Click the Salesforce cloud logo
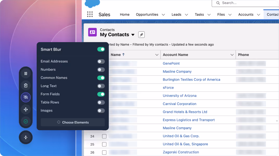Image resolution: width=279 pixels, height=156 pixels. click(92, 4)
